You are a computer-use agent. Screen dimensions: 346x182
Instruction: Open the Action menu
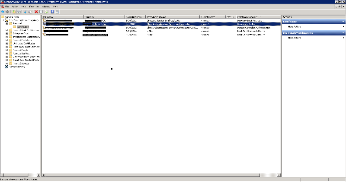15,6
